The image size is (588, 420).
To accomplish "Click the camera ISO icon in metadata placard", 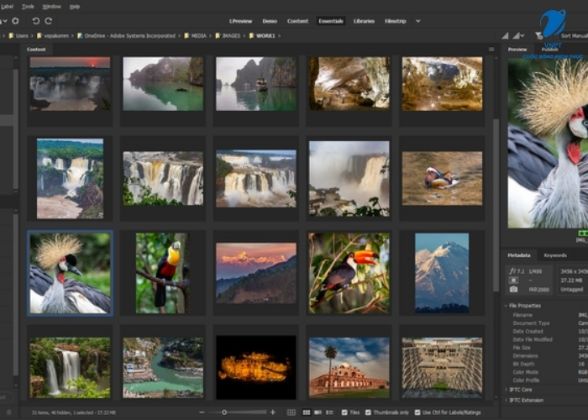I will tap(513, 289).
